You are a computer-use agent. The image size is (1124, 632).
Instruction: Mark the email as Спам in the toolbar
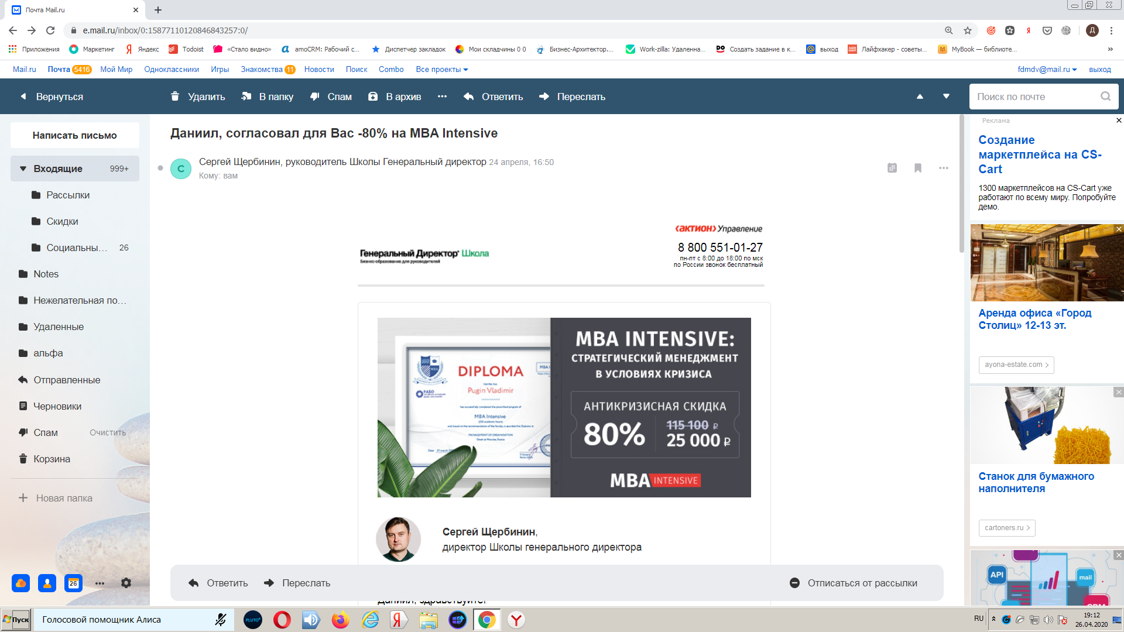pos(331,97)
